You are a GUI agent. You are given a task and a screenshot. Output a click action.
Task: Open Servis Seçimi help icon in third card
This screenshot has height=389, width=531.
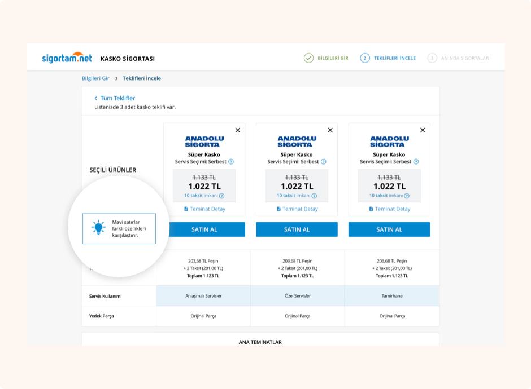[416, 162]
